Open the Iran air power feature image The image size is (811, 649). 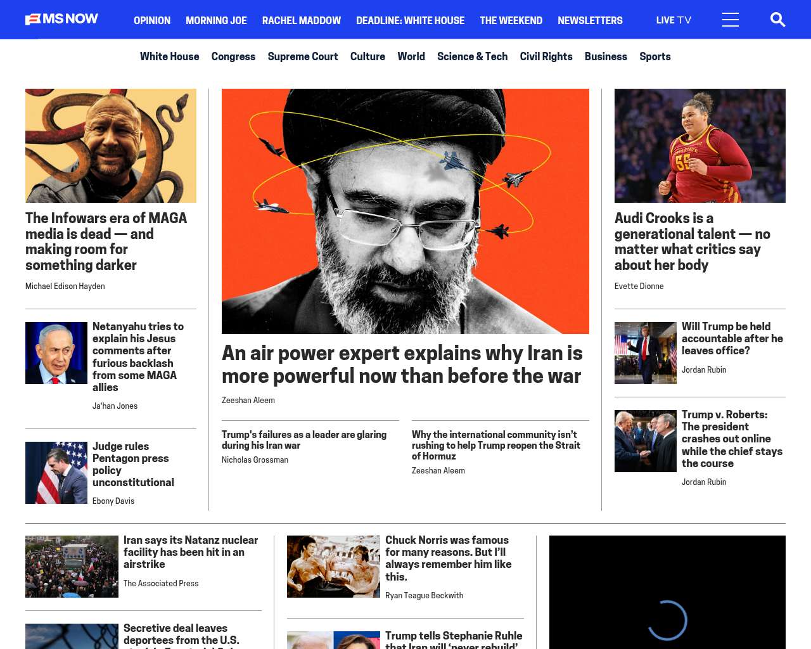tap(405, 211)
